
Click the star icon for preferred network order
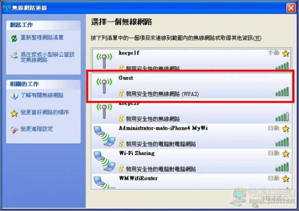[x=14, y=113]
